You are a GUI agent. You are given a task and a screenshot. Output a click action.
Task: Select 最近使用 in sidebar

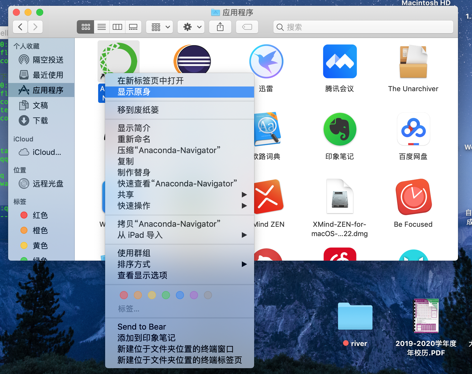(41, 75)
